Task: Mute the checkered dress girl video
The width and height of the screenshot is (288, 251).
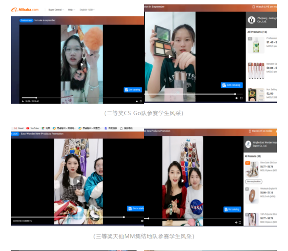Action: (142, 221)
